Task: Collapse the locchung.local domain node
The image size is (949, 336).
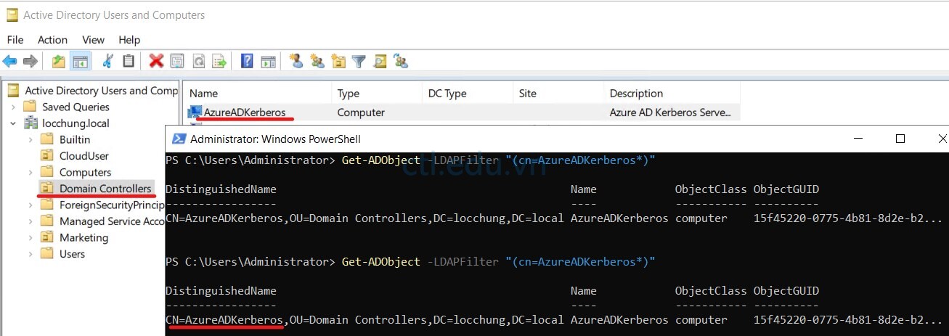Action: tap(13, 123)
